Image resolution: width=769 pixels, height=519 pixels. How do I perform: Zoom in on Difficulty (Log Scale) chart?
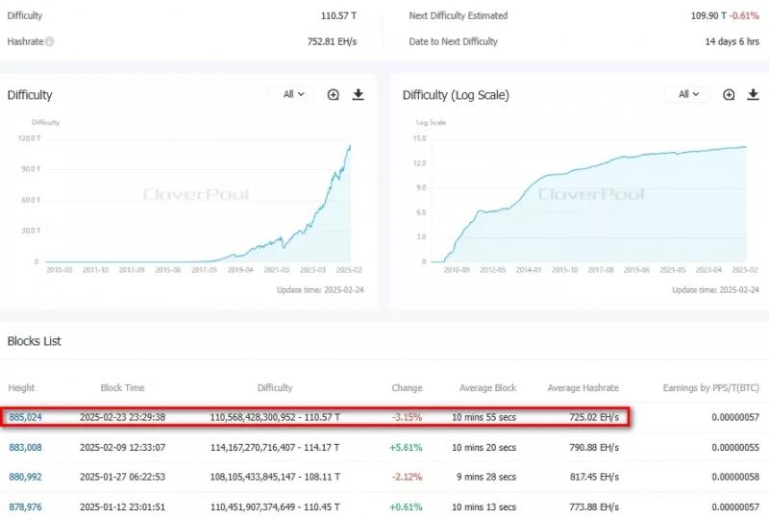point(729,95)
